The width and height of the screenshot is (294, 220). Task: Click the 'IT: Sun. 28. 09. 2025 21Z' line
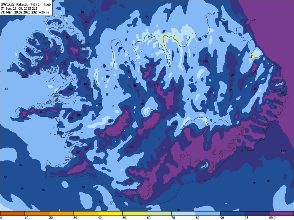[x=19, y=9]
